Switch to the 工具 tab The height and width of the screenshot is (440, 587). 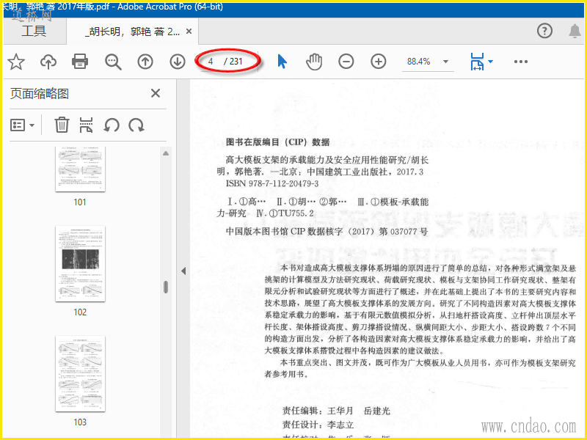coord(34,31)
